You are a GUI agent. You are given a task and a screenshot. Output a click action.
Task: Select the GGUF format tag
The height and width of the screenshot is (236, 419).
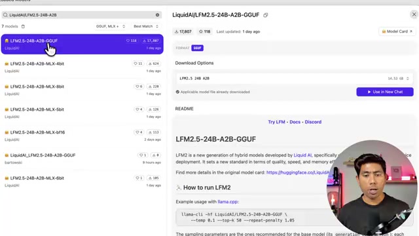click(x=197, y=48)
